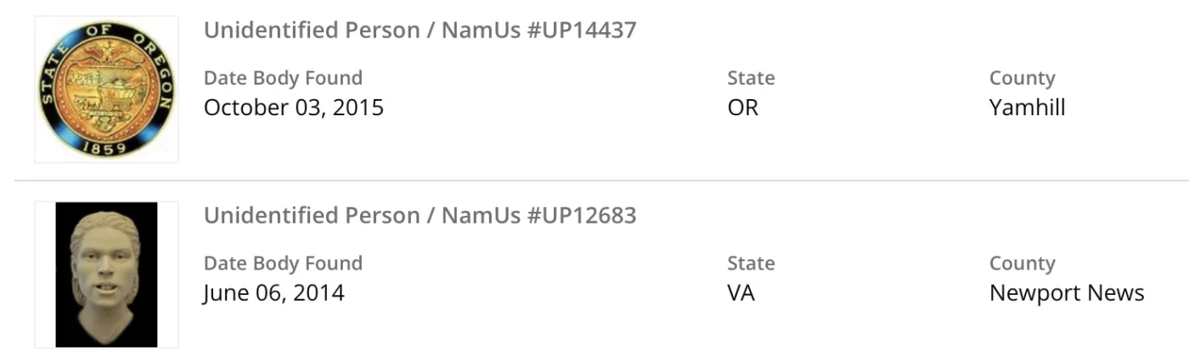
Task: Open the NamUs #UP12683 case title
Action: (420, 215)
